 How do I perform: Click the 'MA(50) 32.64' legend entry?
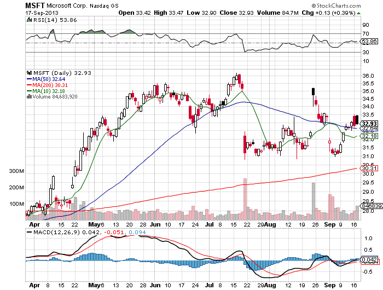(x=49, y=79)
